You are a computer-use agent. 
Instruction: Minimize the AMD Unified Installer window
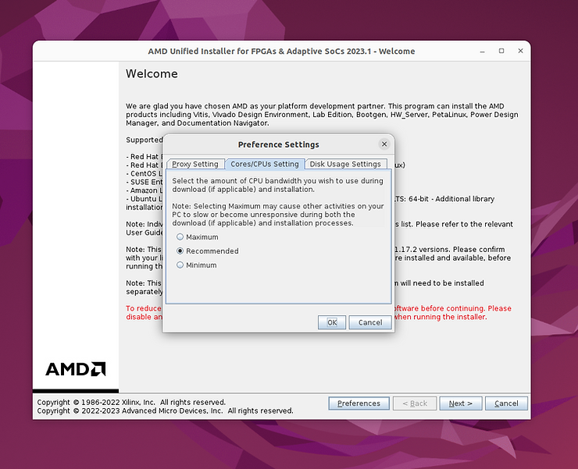(482, 52)
